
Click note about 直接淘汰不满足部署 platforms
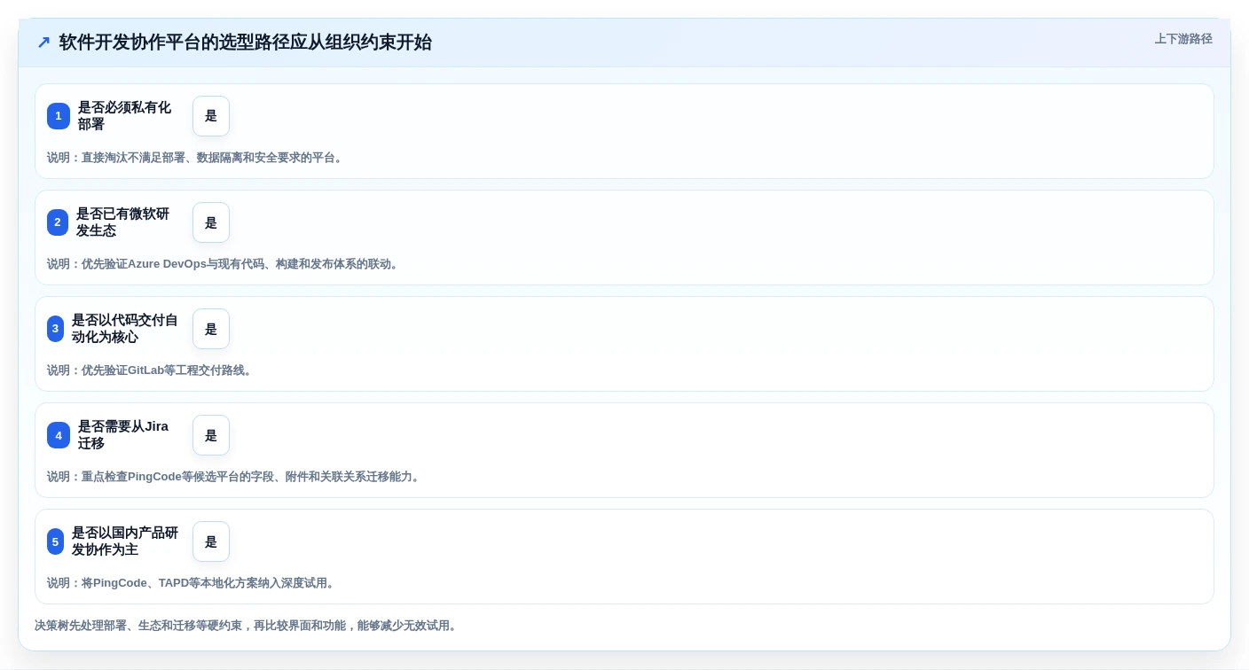(196, 158)
